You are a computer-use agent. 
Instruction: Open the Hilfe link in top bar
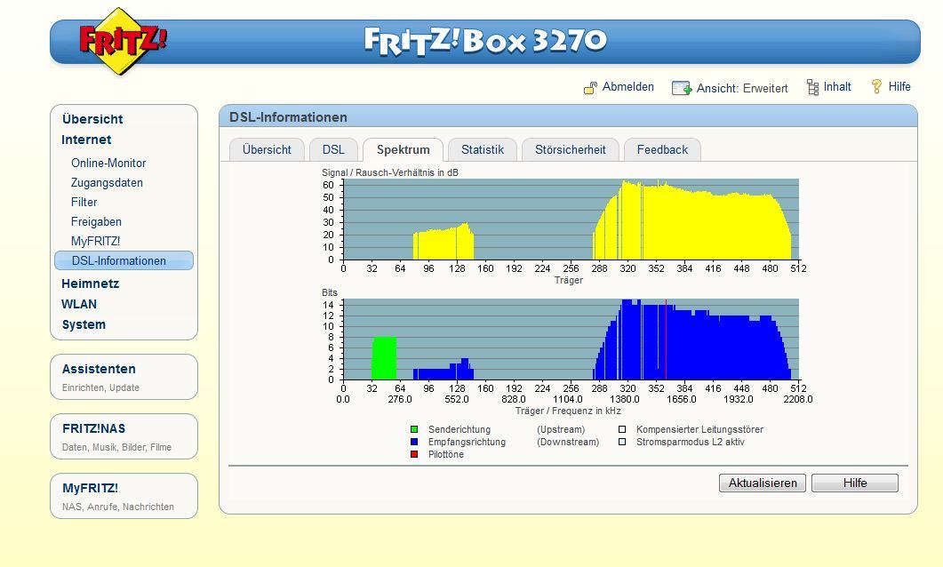(x=899, y=86)
